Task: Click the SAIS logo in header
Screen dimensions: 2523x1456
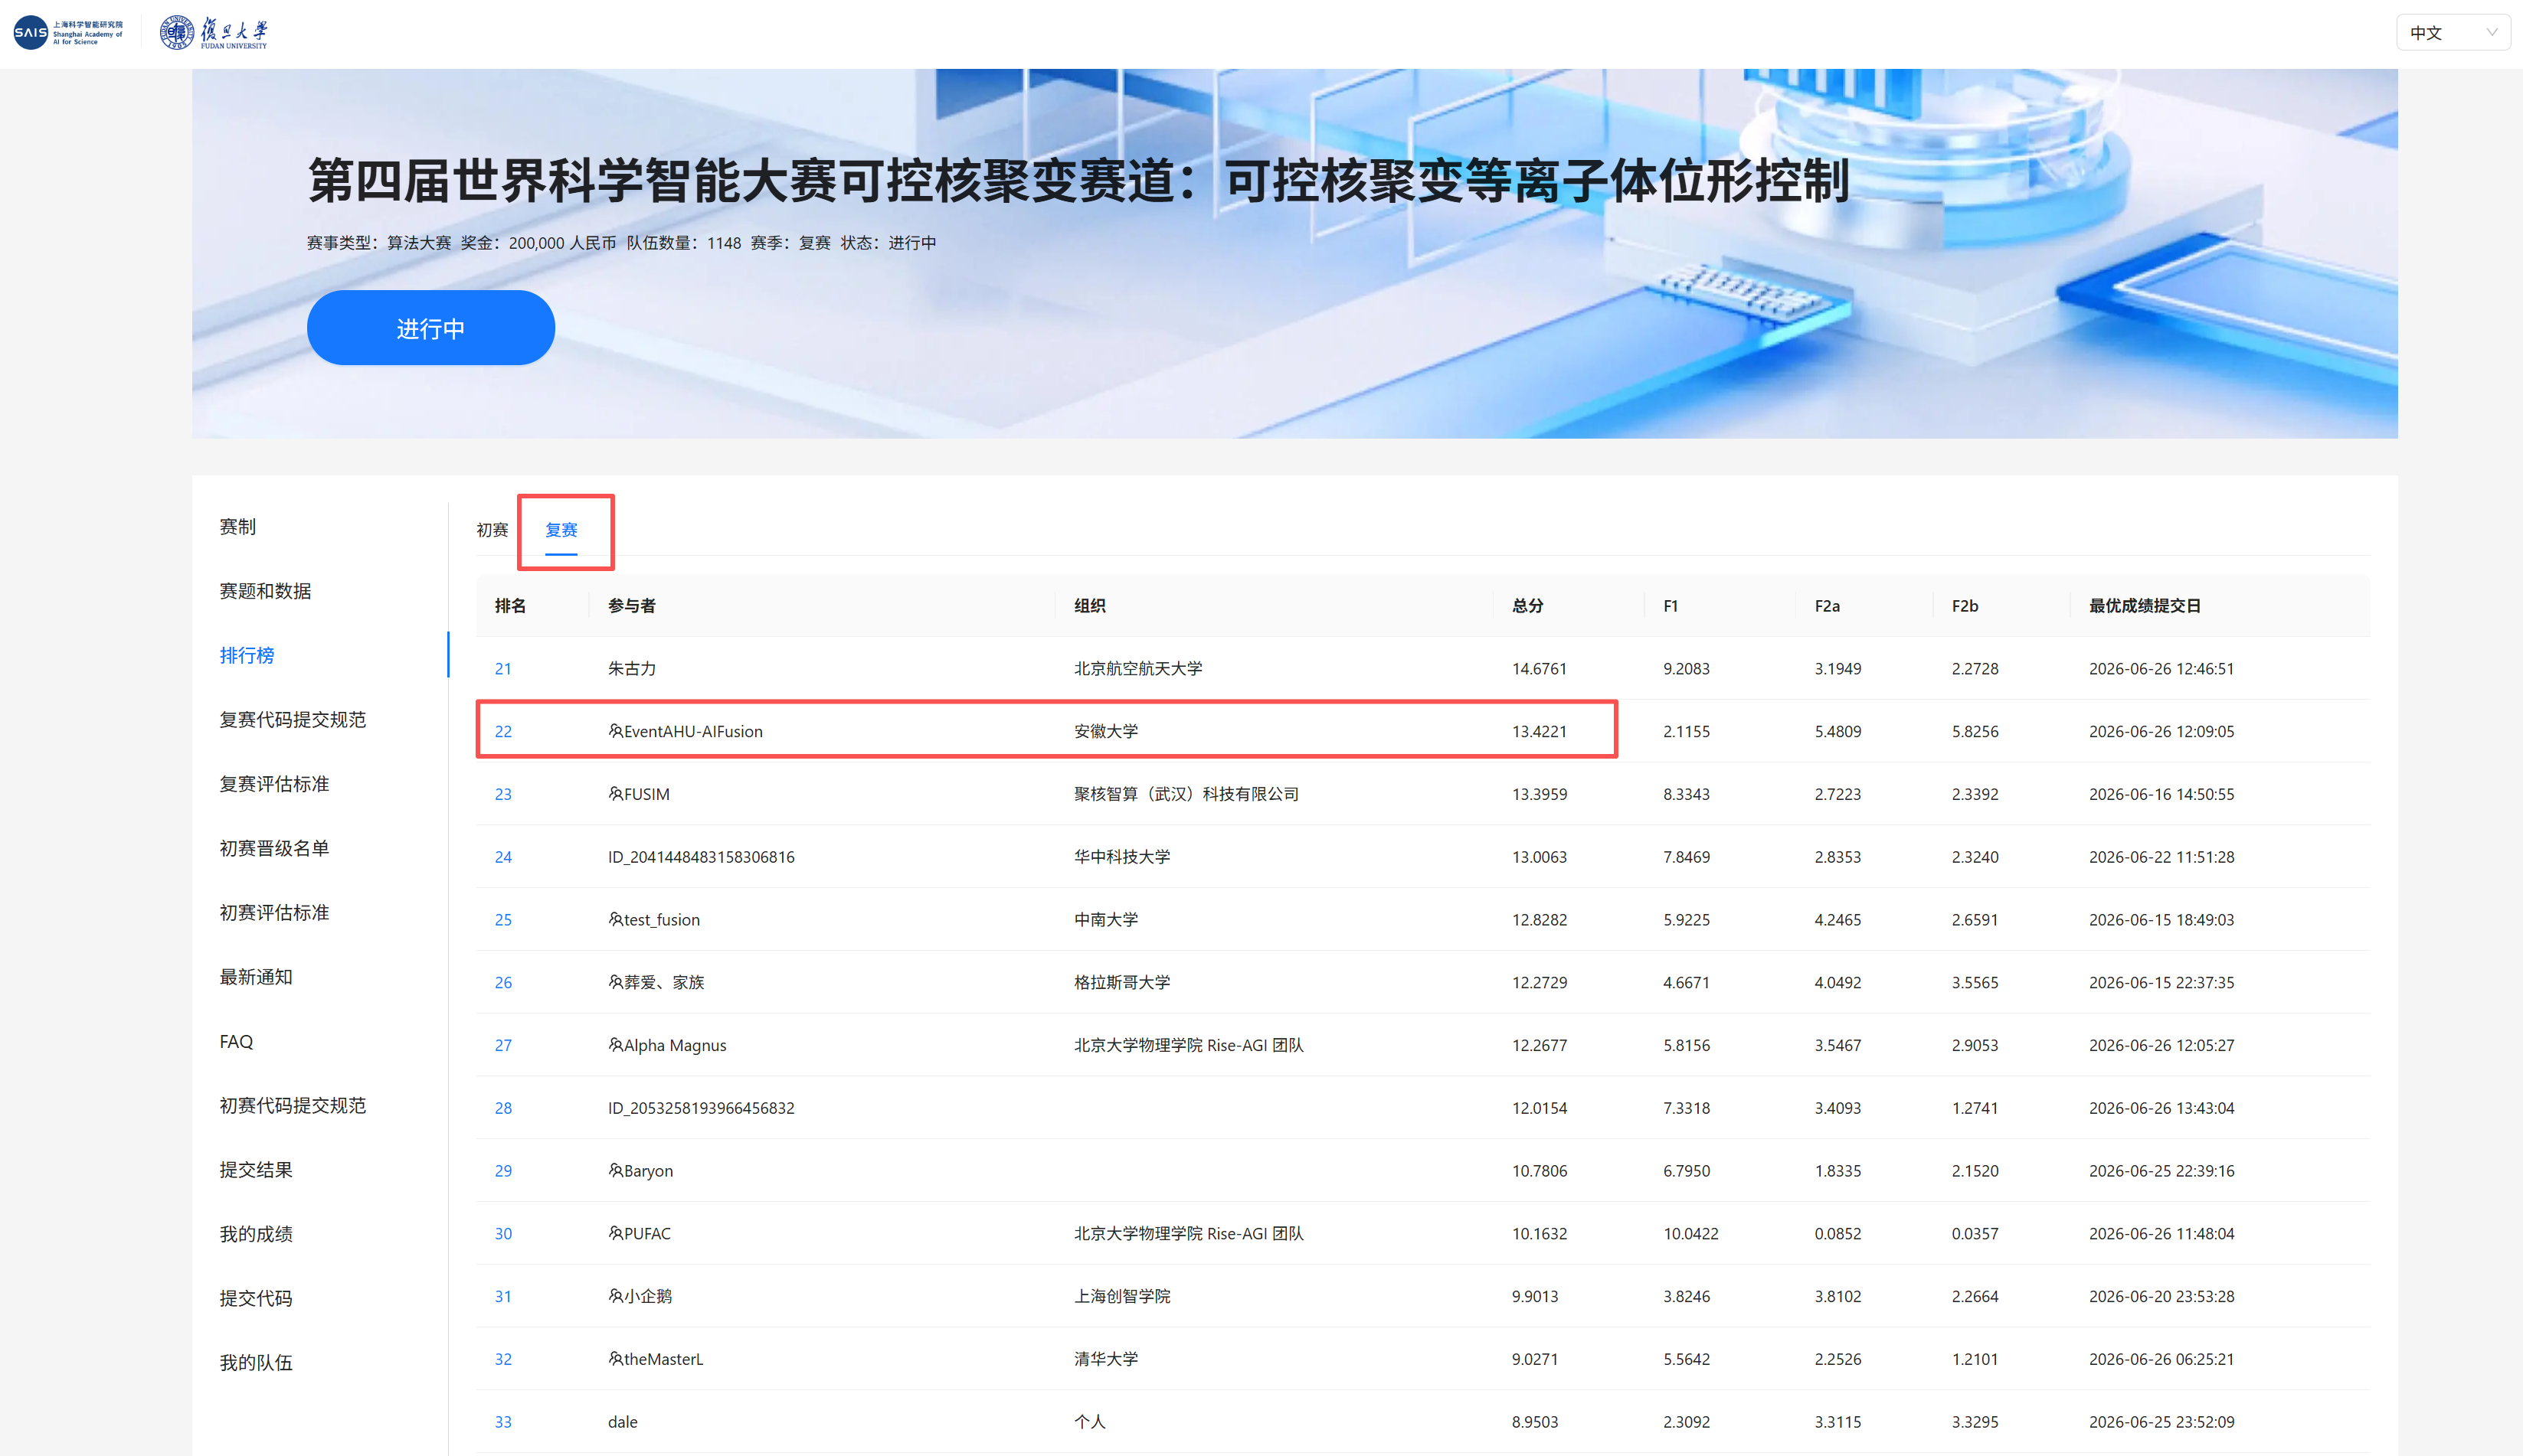Action: pos(68,33)
